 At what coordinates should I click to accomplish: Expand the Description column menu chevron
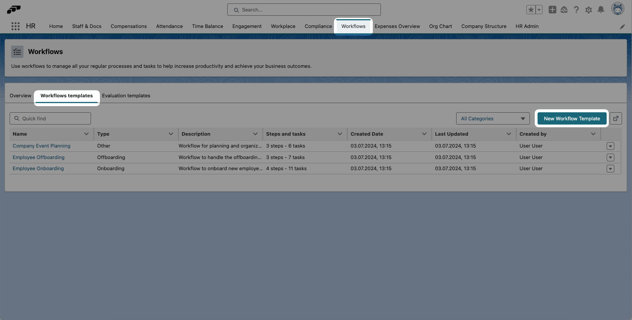tap(255, 134)
